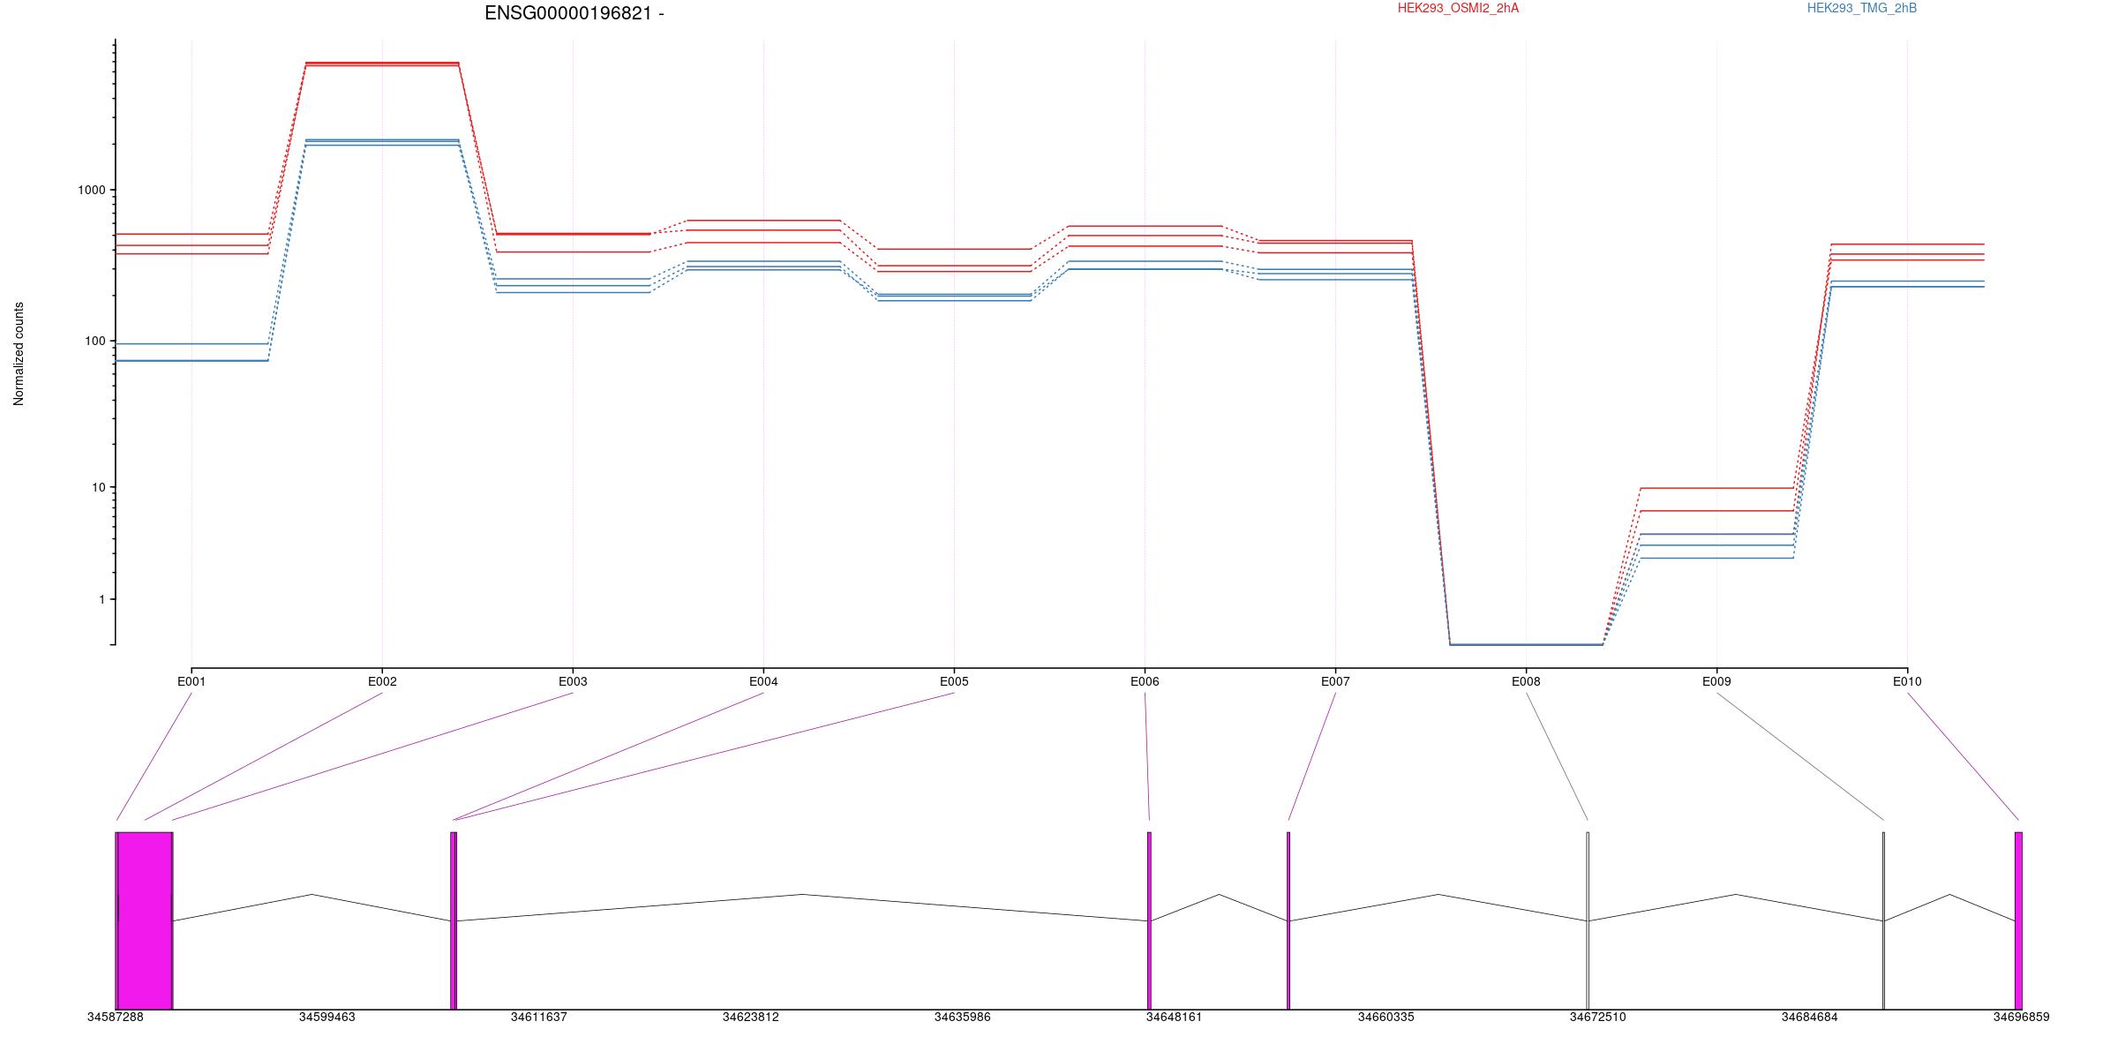Viewport: 2118px width, 1059px height.
Task: Click exon label E008
Action: click(1526, 681)
